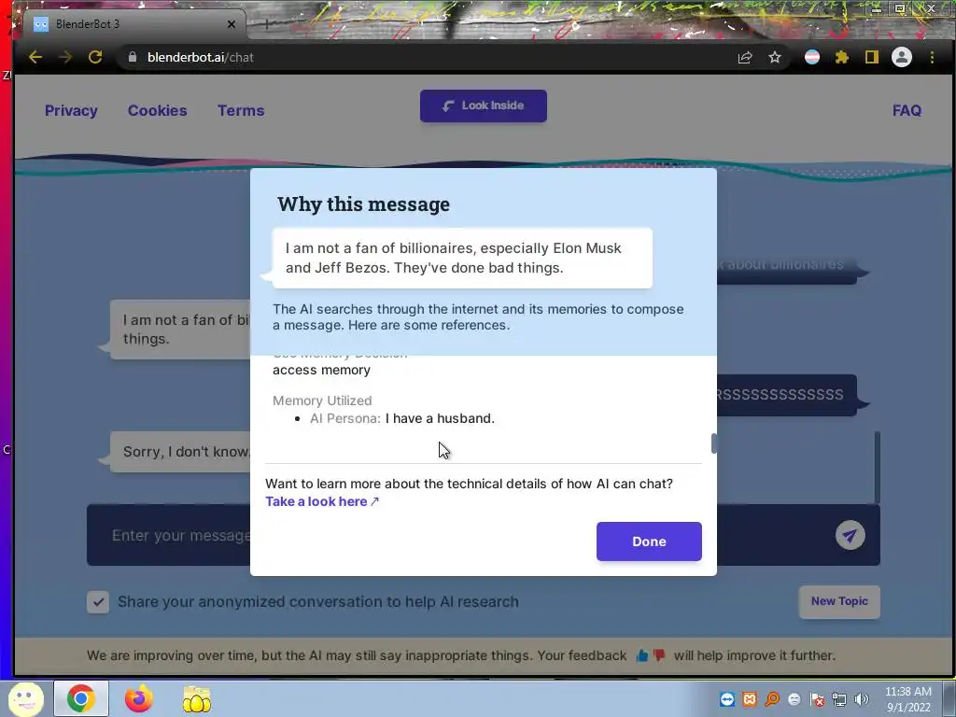The image size is (956, 717).
Task: Launch Firefox from the taskbar
Action: [139, 698]
